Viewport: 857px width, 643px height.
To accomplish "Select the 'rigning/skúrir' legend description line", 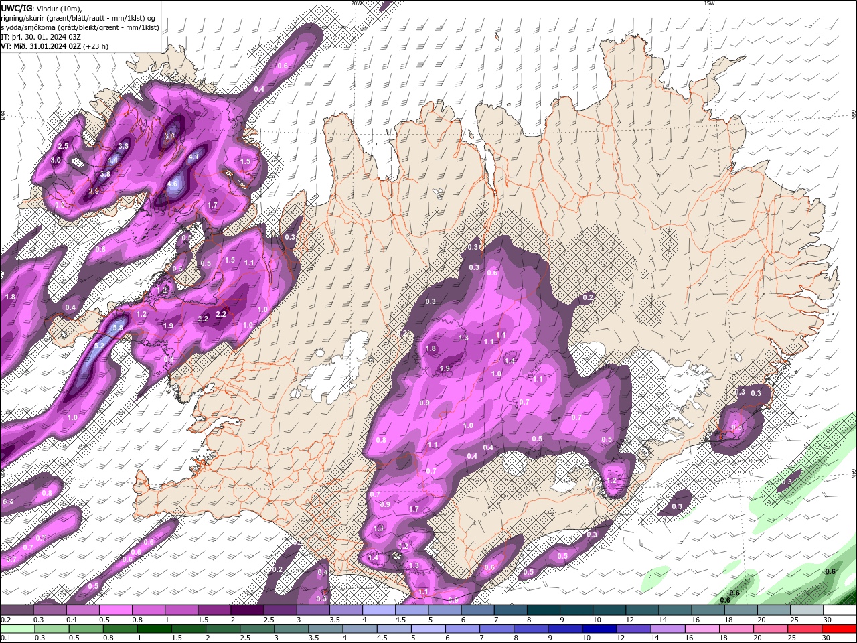I will tap(78, 18).
